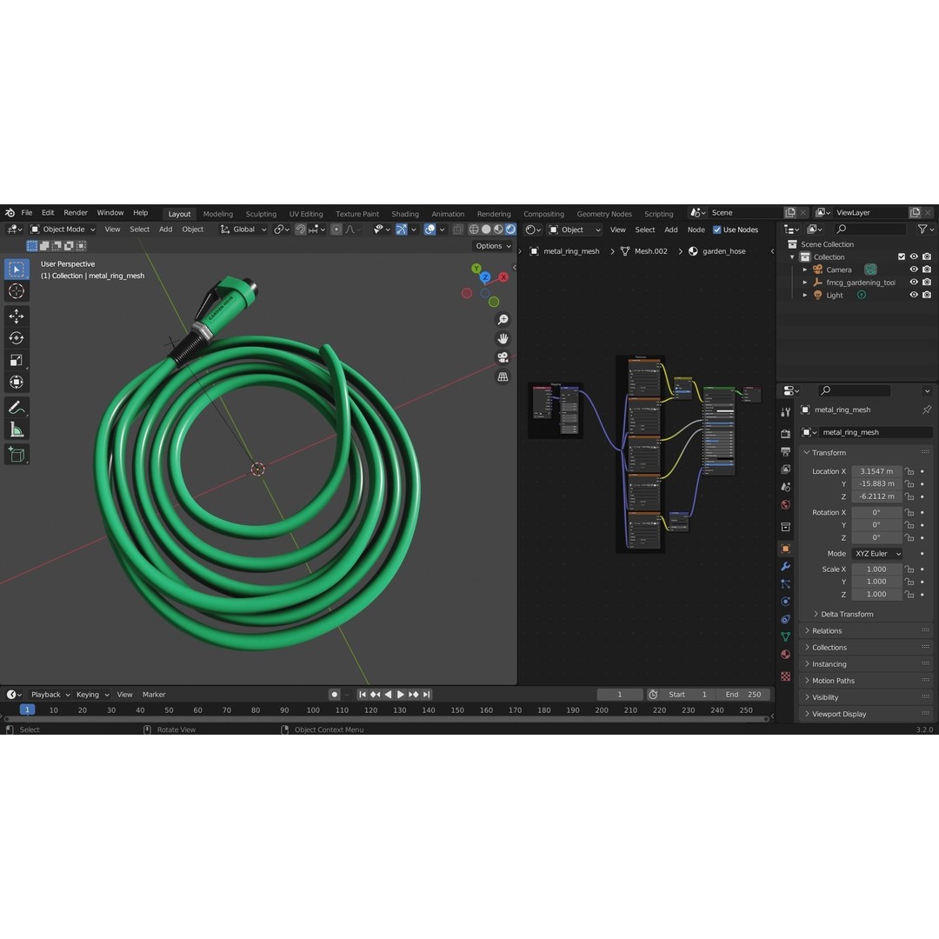Open the Render menu

pos(76,213)
